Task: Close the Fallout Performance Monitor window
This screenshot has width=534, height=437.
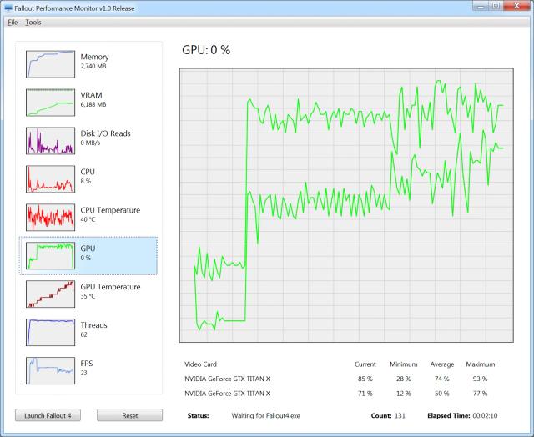Action: click(x=516, y=6)
